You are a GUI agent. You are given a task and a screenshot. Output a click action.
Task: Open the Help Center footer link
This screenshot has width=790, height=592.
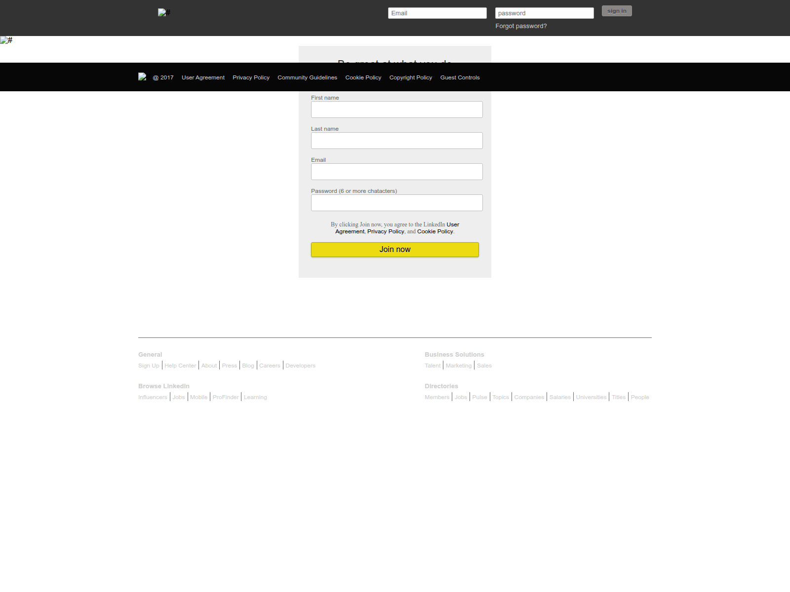[x=180, y=366]
